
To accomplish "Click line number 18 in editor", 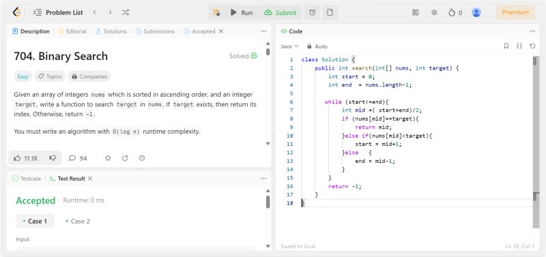I will point(289,203).
